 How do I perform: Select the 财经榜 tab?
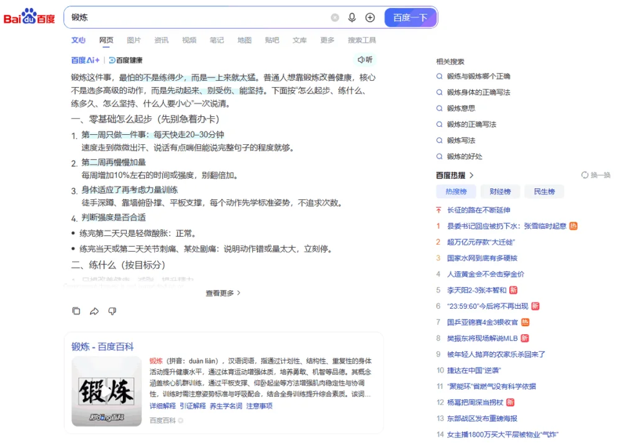point(500,191)
